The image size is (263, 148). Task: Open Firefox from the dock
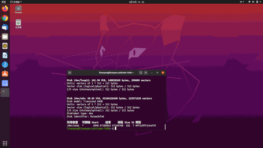(x=5, y=9)
